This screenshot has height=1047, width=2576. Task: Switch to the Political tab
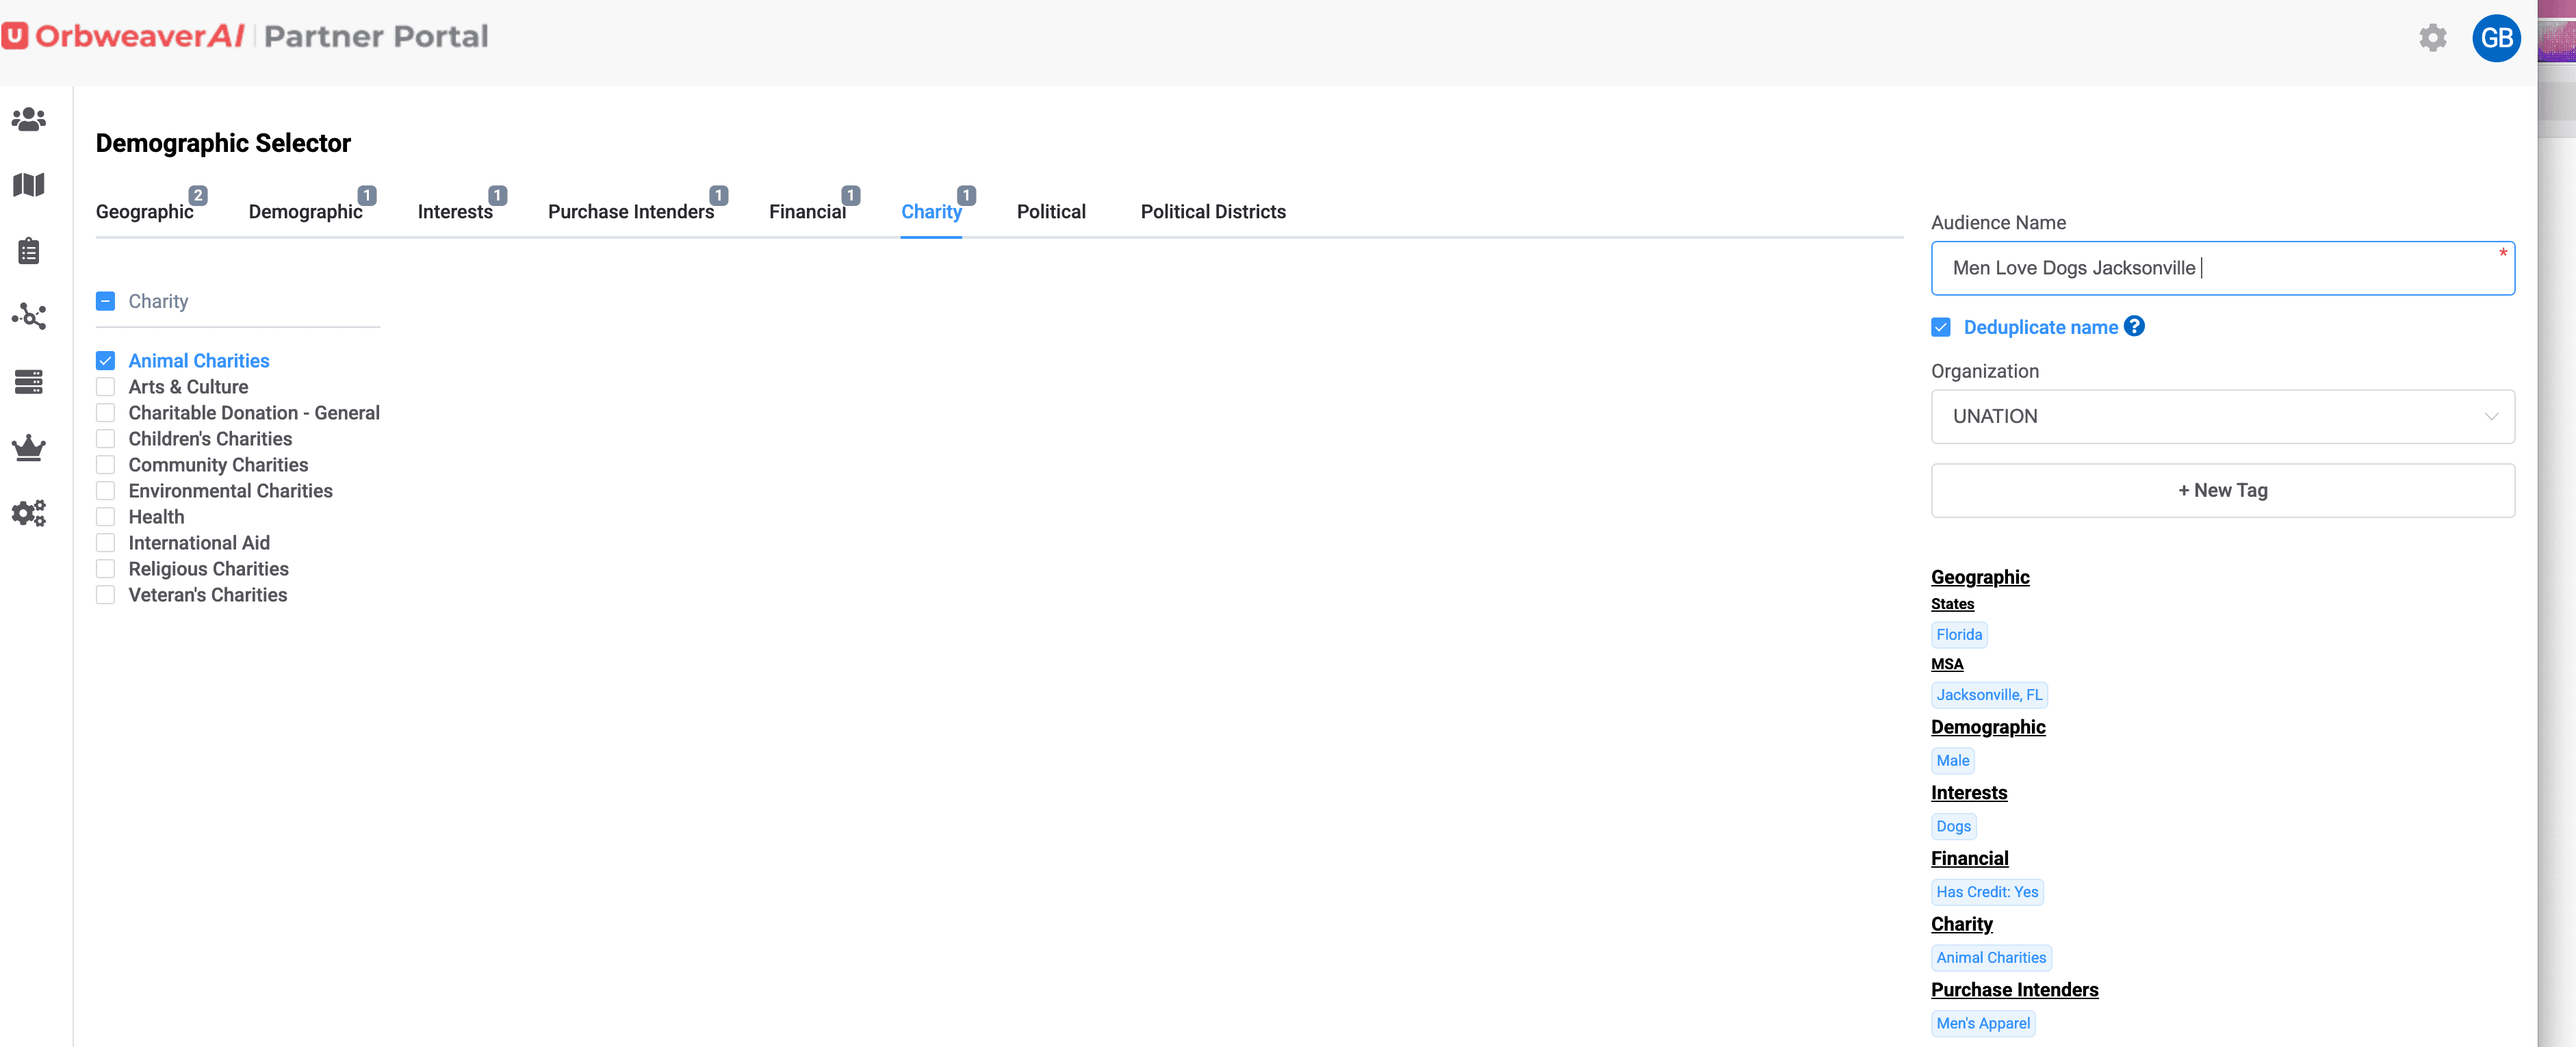[1050, 212]
